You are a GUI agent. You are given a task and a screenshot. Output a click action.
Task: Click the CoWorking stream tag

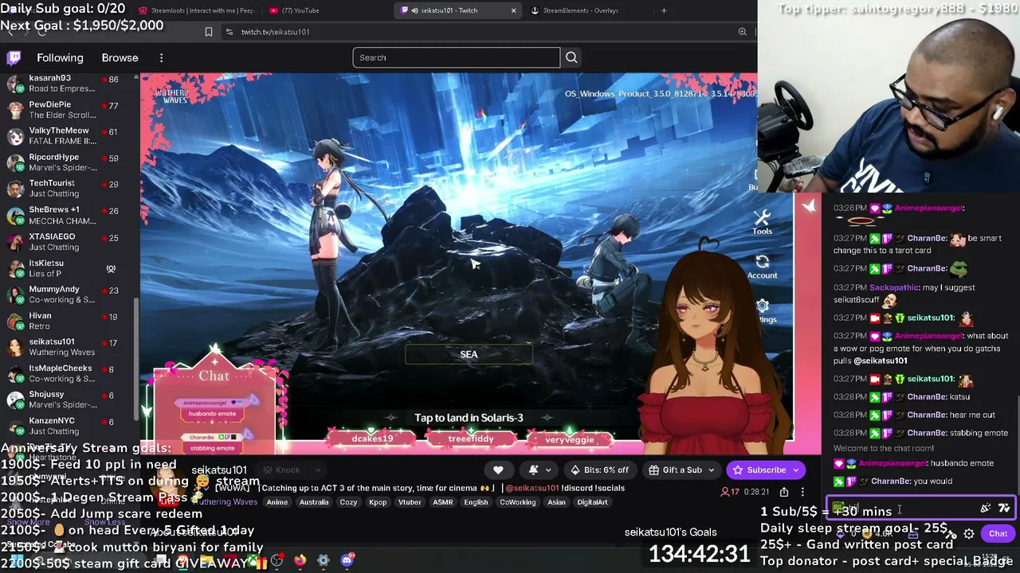(x=517, y=502)
